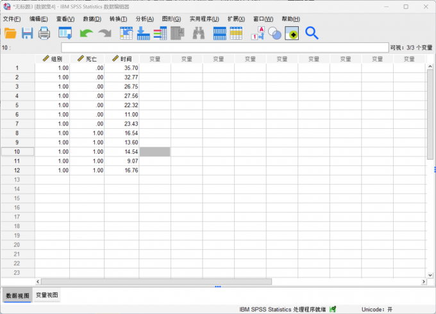This screenshot has height=314, width=436.
Task: Open the 实用程序(U) menu
Action: [205, 19]
